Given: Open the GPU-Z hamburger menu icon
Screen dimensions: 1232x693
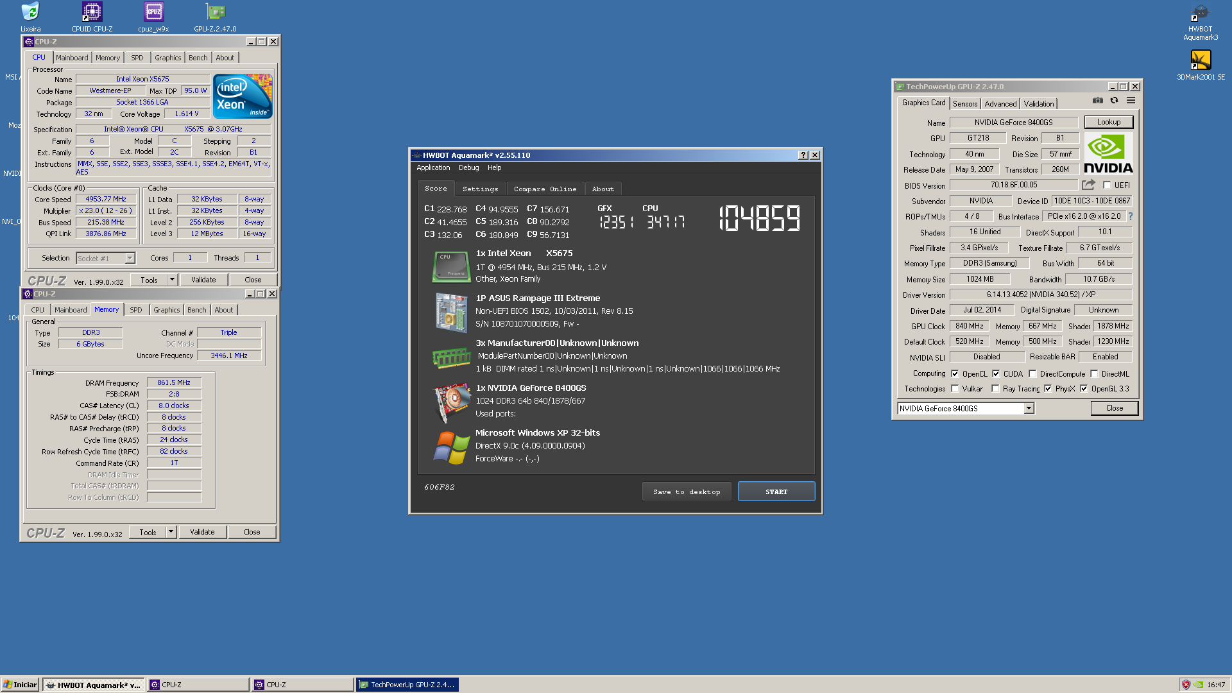Looking at the screenshot, I should (x=1131, y=101).
